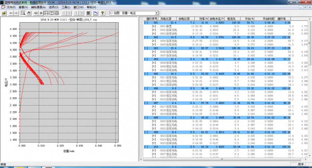
Task: Click the horizontal expand axis icon
Action: [x=36, y=13]
